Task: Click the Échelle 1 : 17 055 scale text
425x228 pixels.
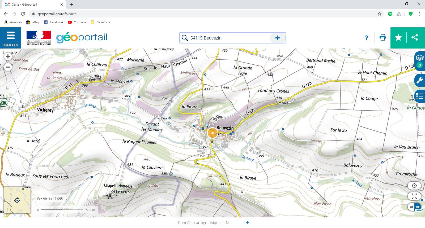Action: [50, 199]
